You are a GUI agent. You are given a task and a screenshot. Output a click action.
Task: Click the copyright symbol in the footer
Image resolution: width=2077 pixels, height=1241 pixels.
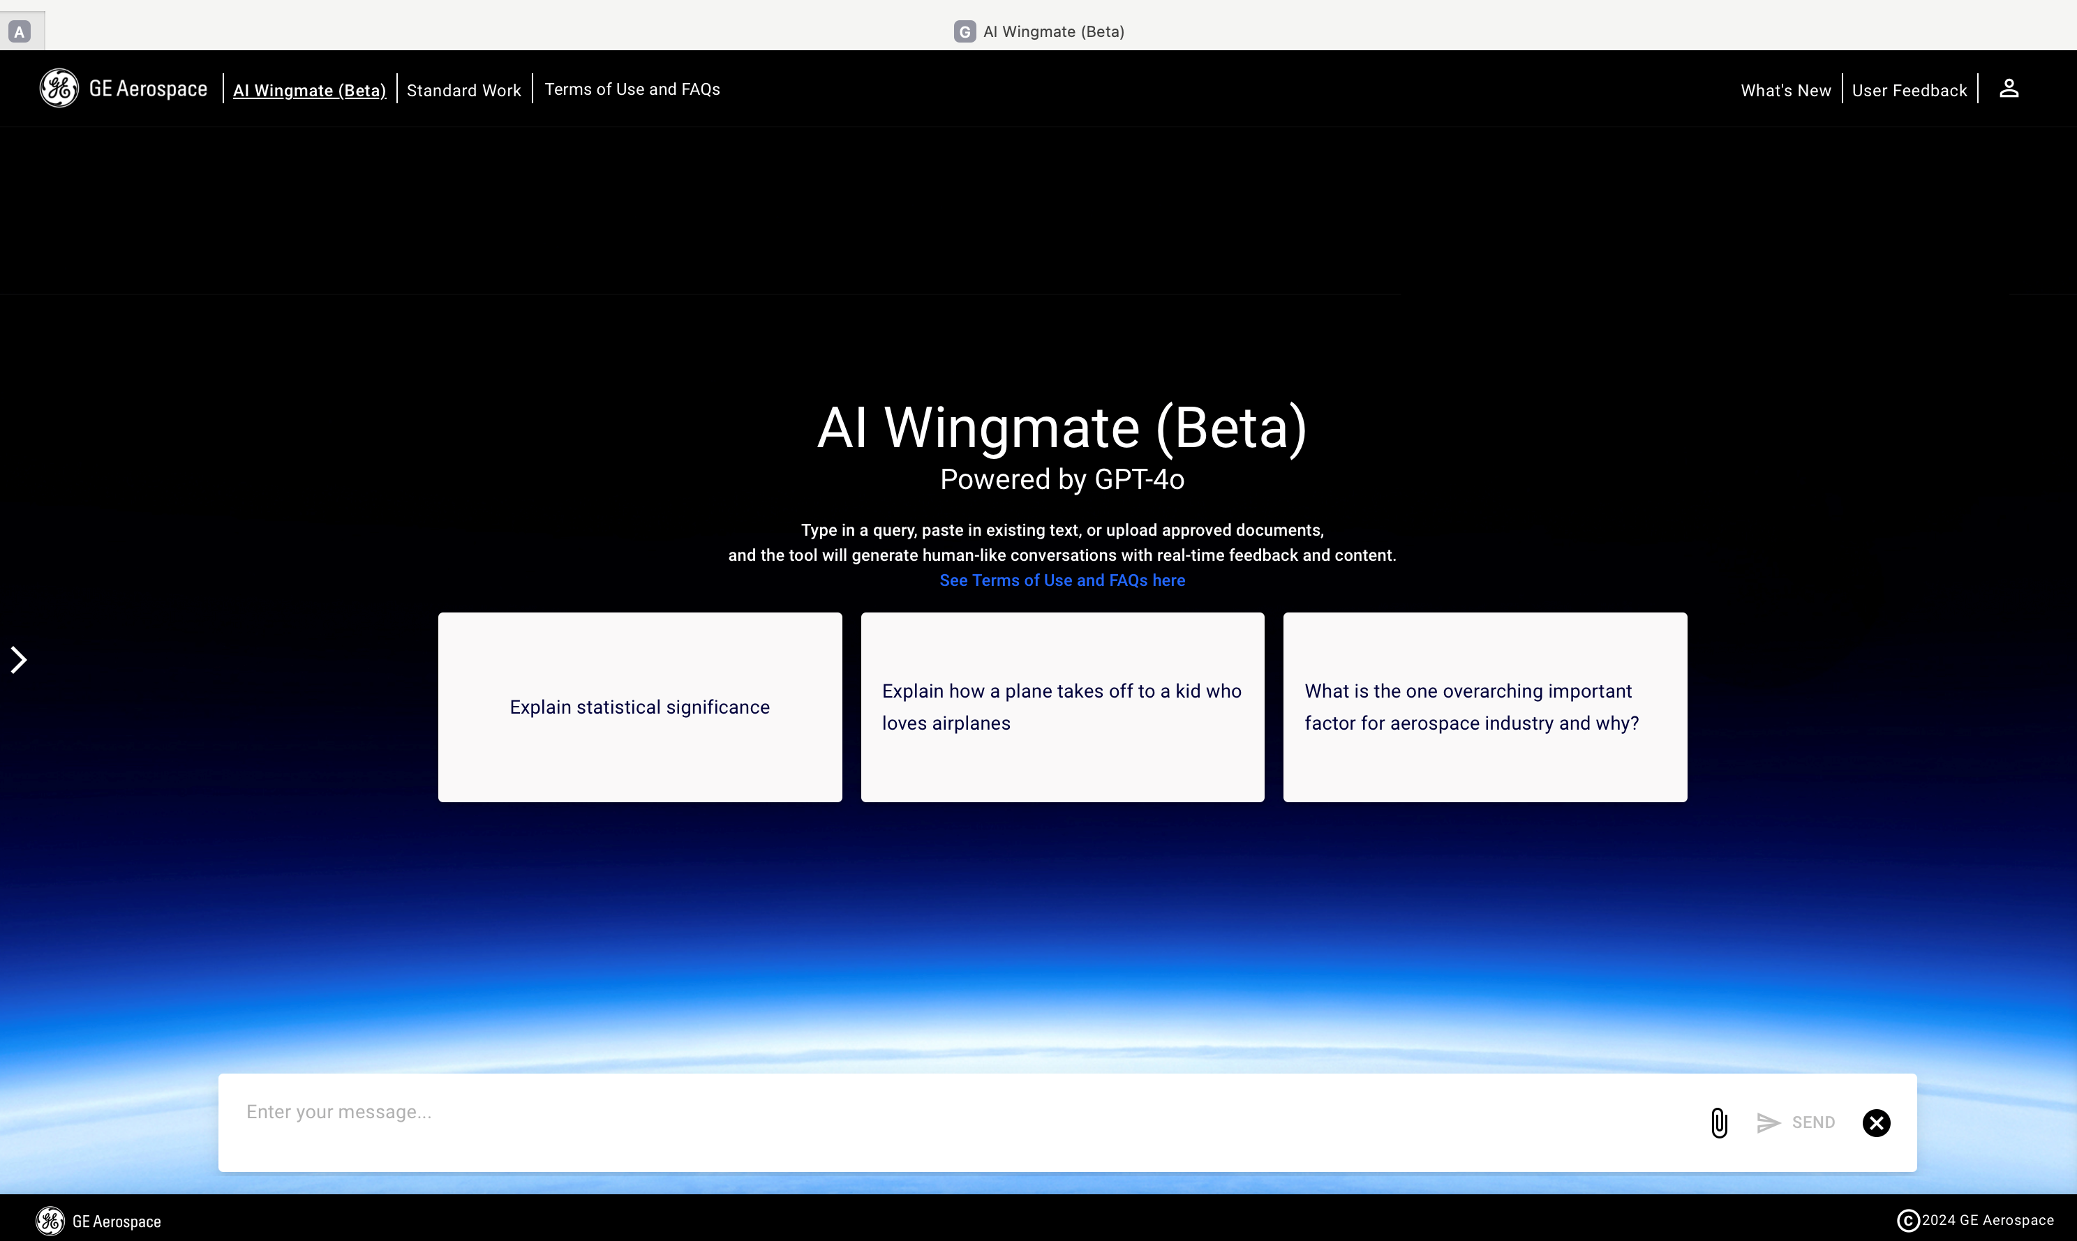[1908, 1220]
